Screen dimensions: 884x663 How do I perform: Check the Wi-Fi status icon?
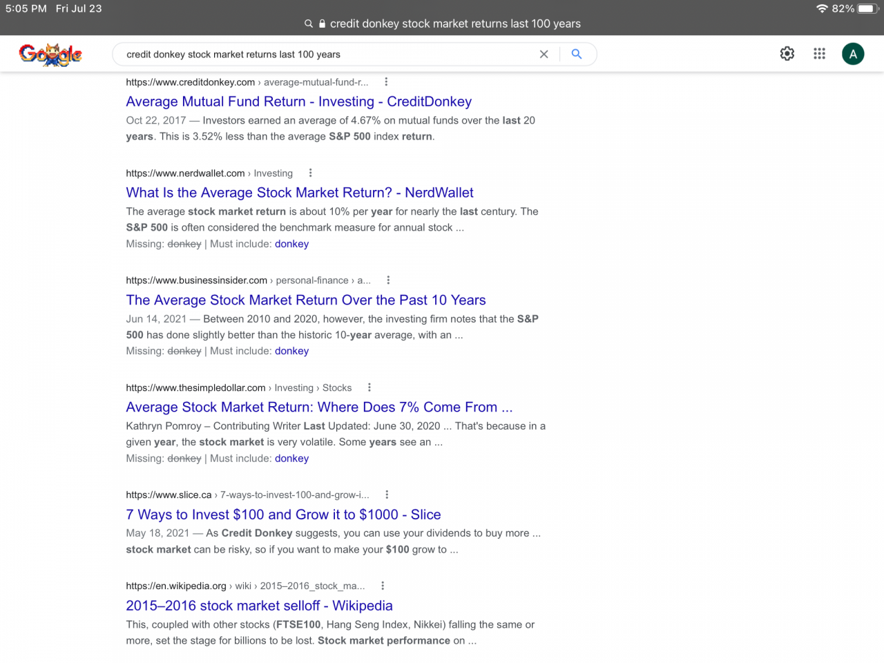(x=822, y=8)
